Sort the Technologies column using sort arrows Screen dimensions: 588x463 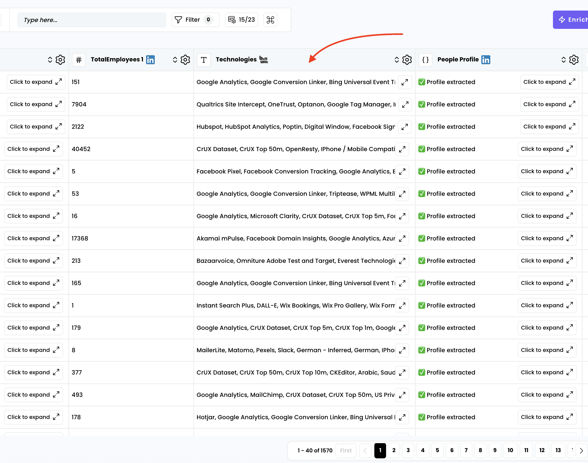(x=397, y=60)
